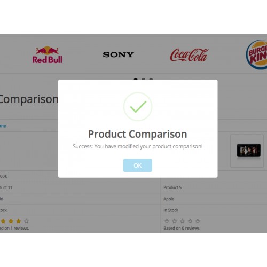Click the unfilled star after gold stars
267x267 pixels.
[26, 221]
